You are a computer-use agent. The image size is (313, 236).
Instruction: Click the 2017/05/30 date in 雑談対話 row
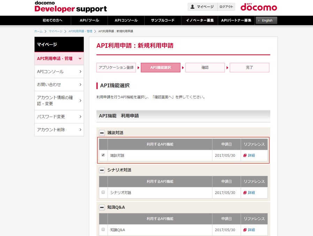click(x=225, y=155)
